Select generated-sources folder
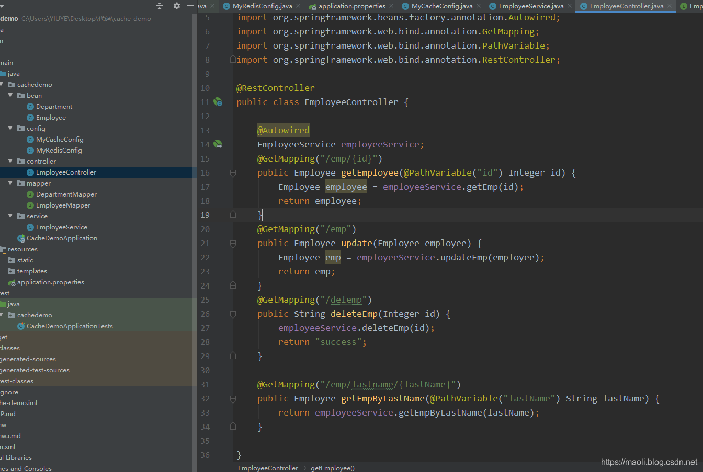Screen dimensions: 703x472 click(28, 359)
